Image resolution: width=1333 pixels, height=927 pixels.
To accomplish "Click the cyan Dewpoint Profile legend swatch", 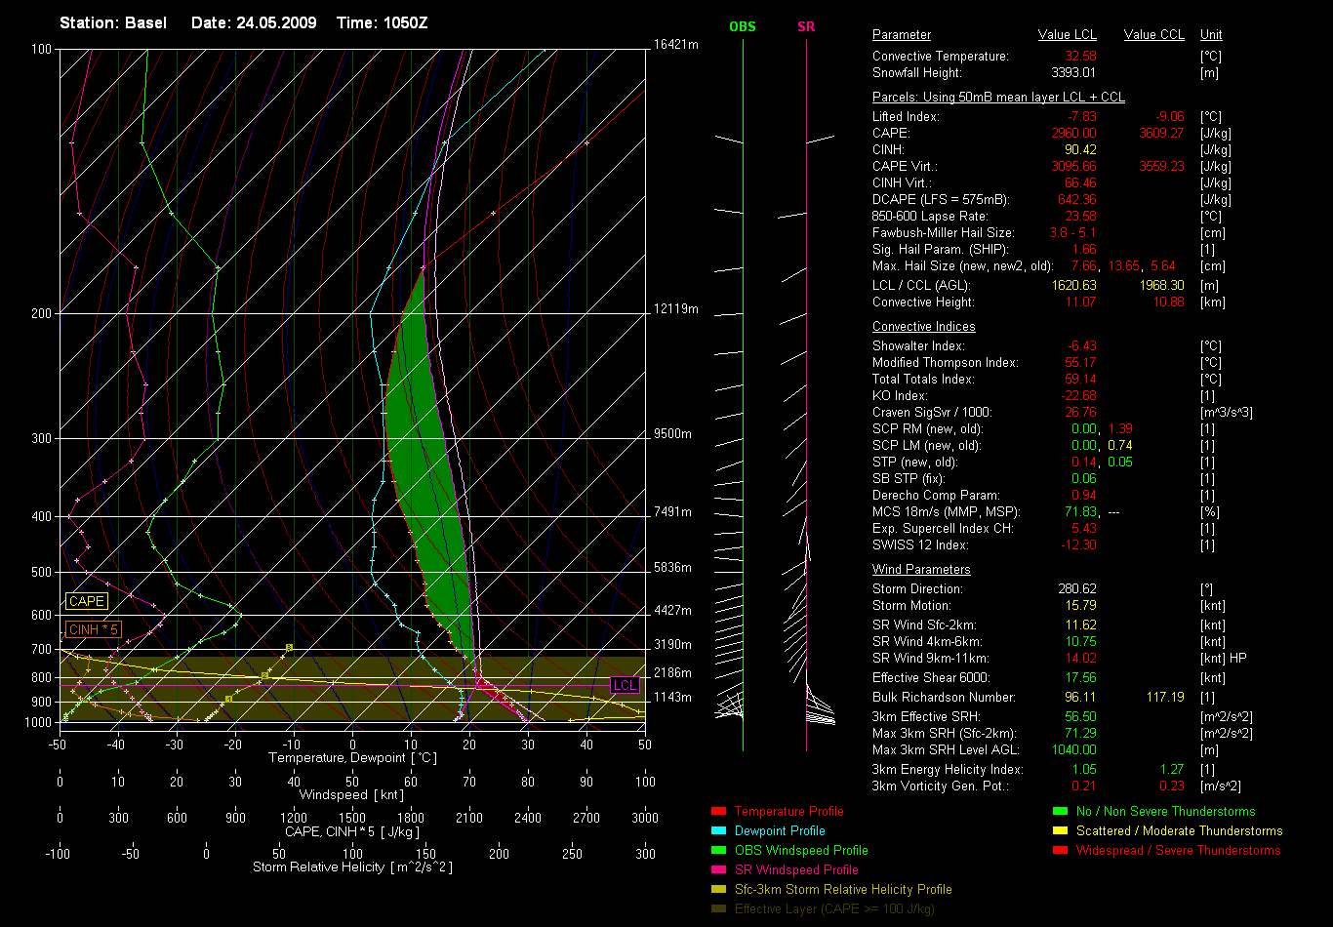I will (x=718, y=830).
